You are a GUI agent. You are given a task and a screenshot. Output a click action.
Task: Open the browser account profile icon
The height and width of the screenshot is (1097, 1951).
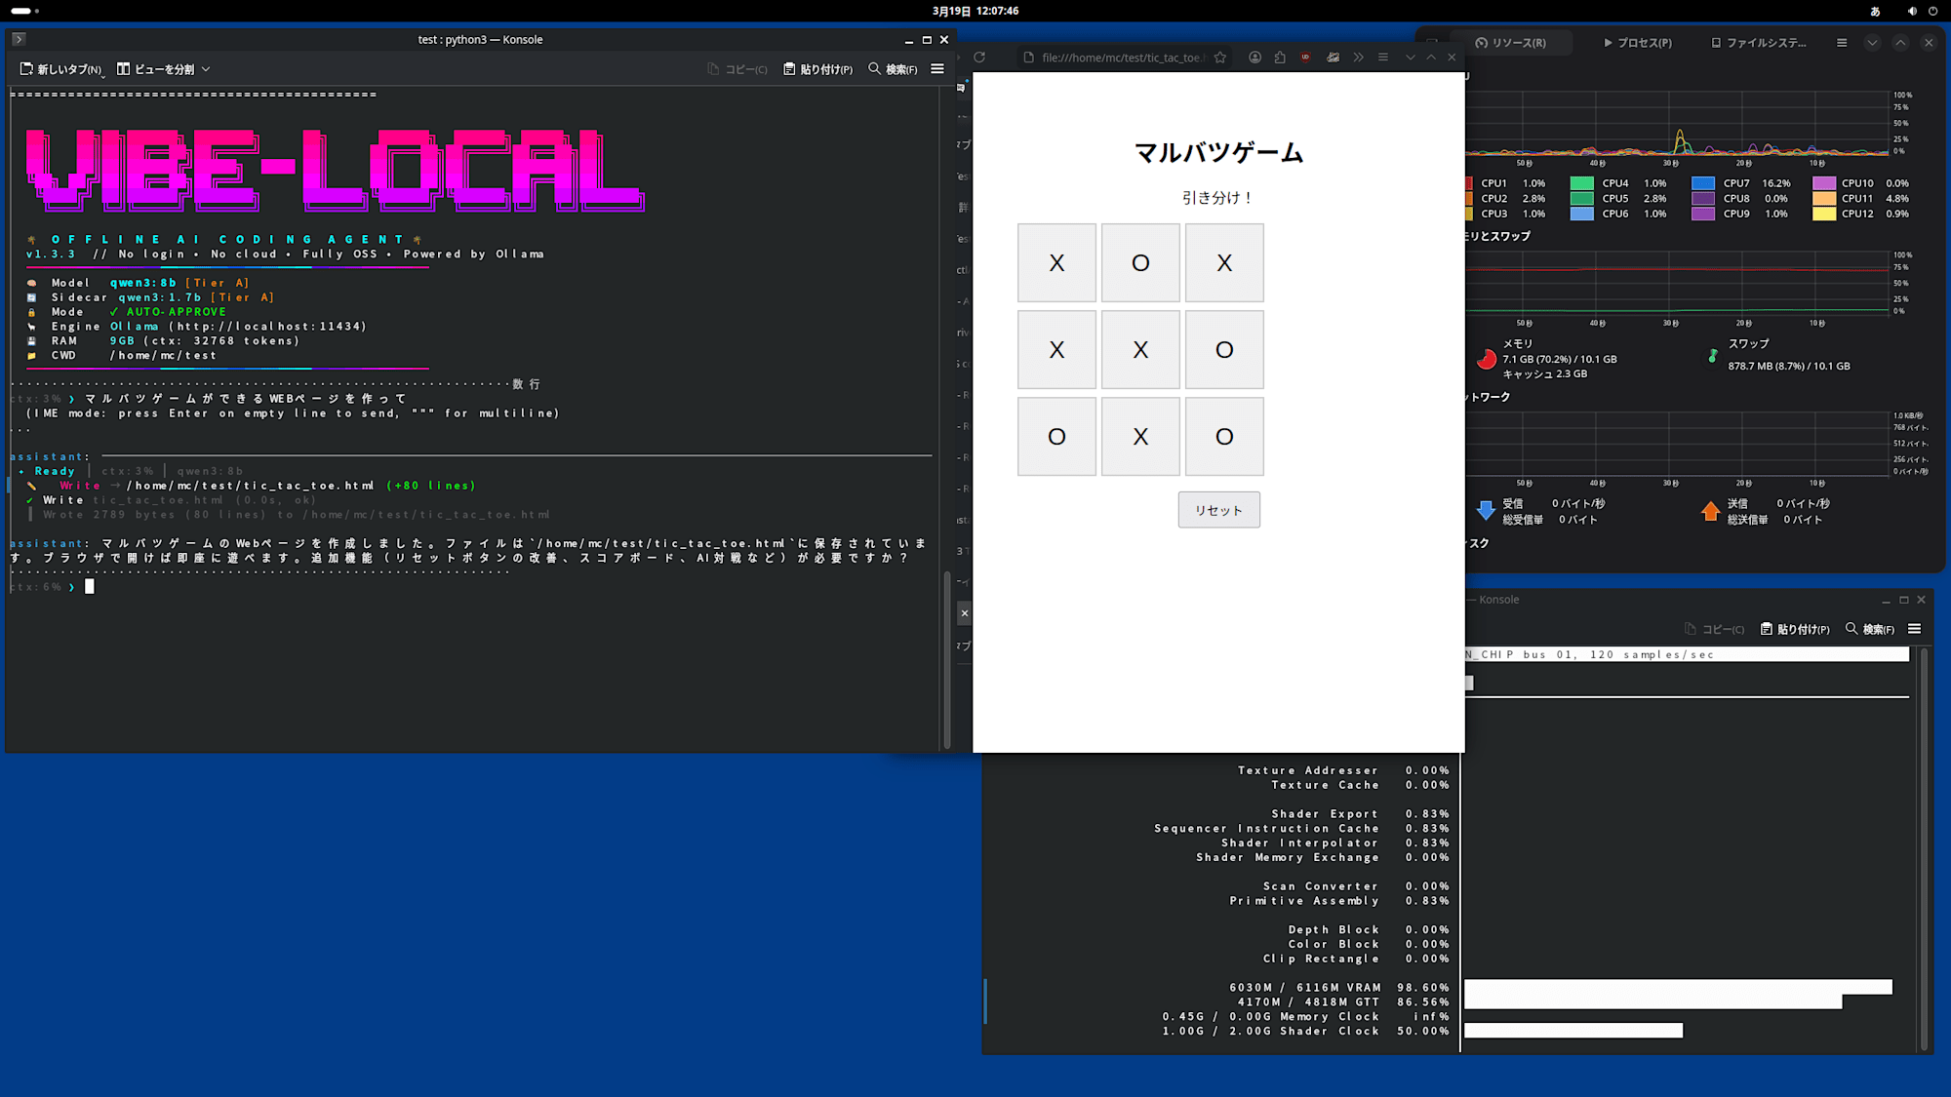pos(1255,58)
